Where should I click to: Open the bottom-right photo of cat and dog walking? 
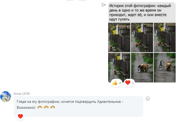click(x=165, y=67)
